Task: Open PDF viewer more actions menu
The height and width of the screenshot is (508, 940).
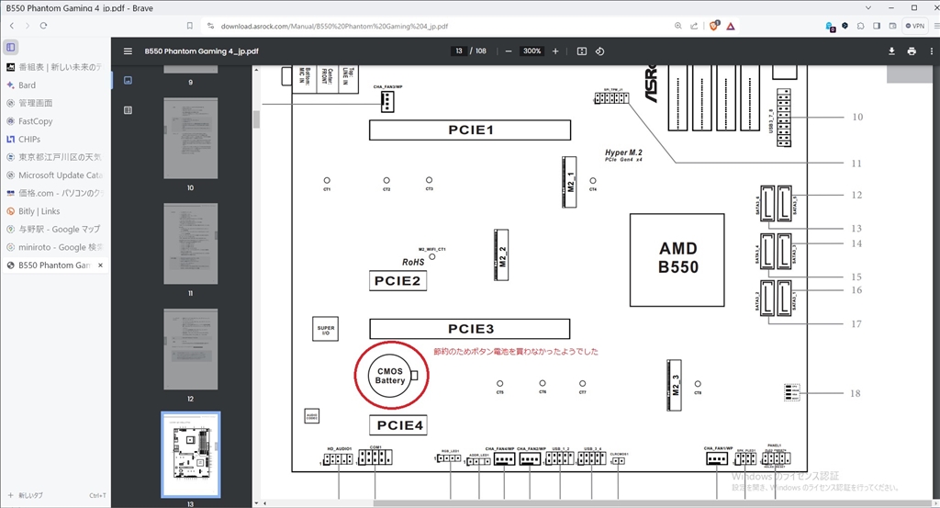Action: point(931,51)
